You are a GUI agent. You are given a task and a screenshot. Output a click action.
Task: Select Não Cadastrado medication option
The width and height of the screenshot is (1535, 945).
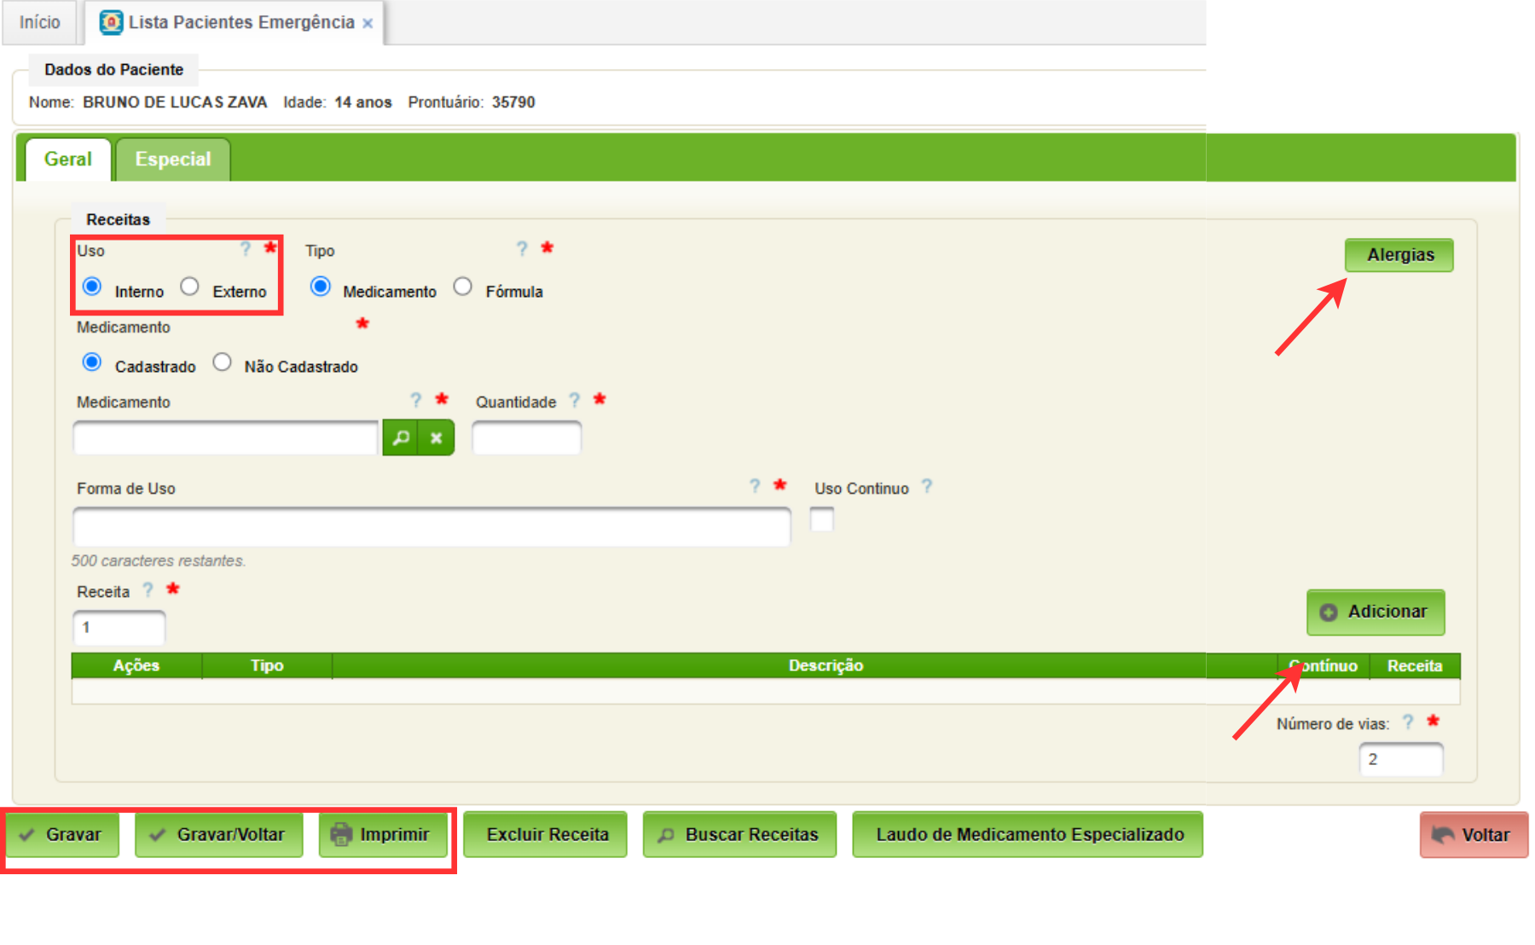click(223, 362)
